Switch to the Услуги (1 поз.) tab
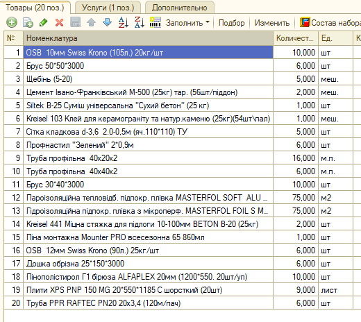Viewport: 361px width, 322px height. [108, 8]
